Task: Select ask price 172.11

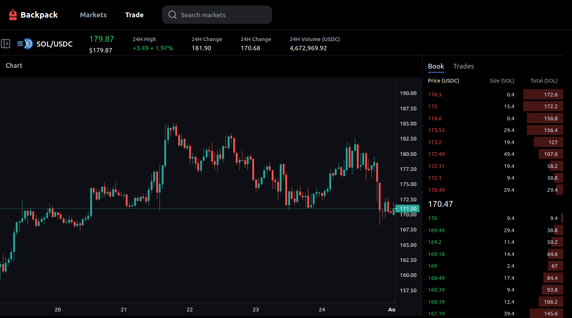Action: pos(436,166)
